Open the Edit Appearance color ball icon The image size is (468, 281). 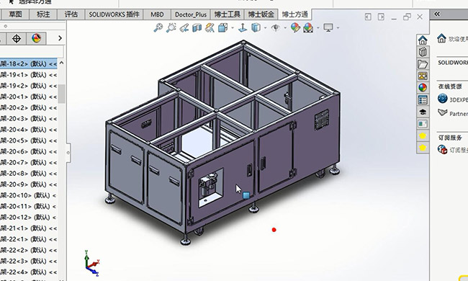295,28
